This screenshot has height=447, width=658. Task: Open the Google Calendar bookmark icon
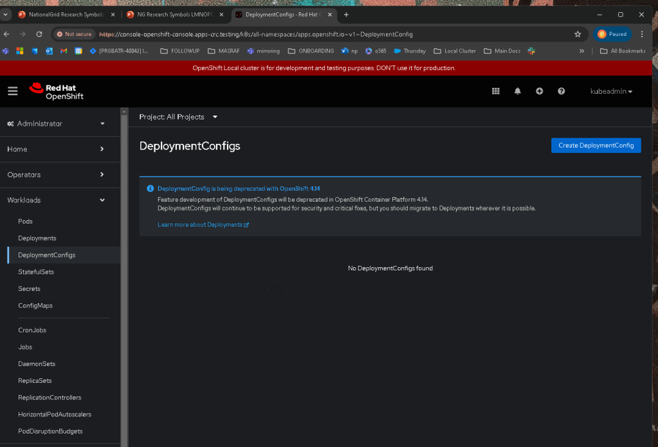[78, 51]
